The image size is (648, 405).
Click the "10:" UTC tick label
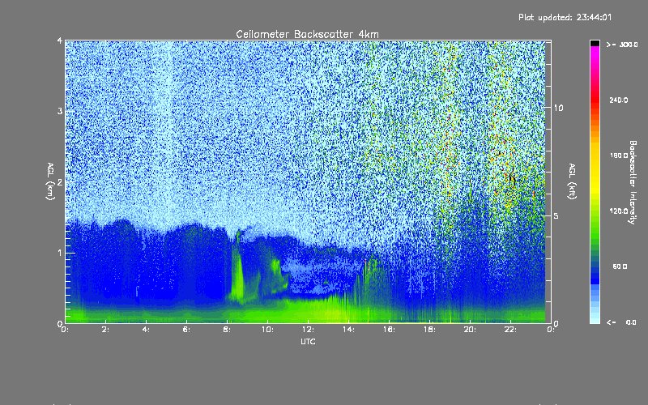(267, 330)
